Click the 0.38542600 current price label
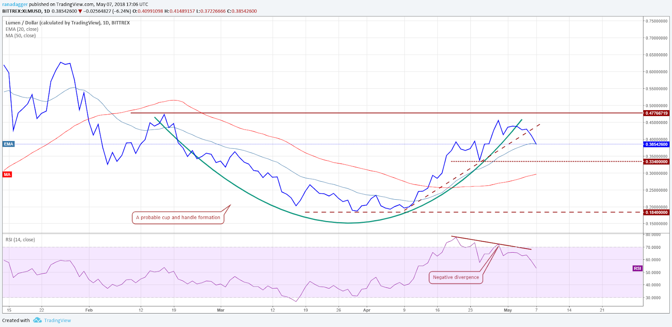This screenshot has height=327, width=672. [656, 144]
